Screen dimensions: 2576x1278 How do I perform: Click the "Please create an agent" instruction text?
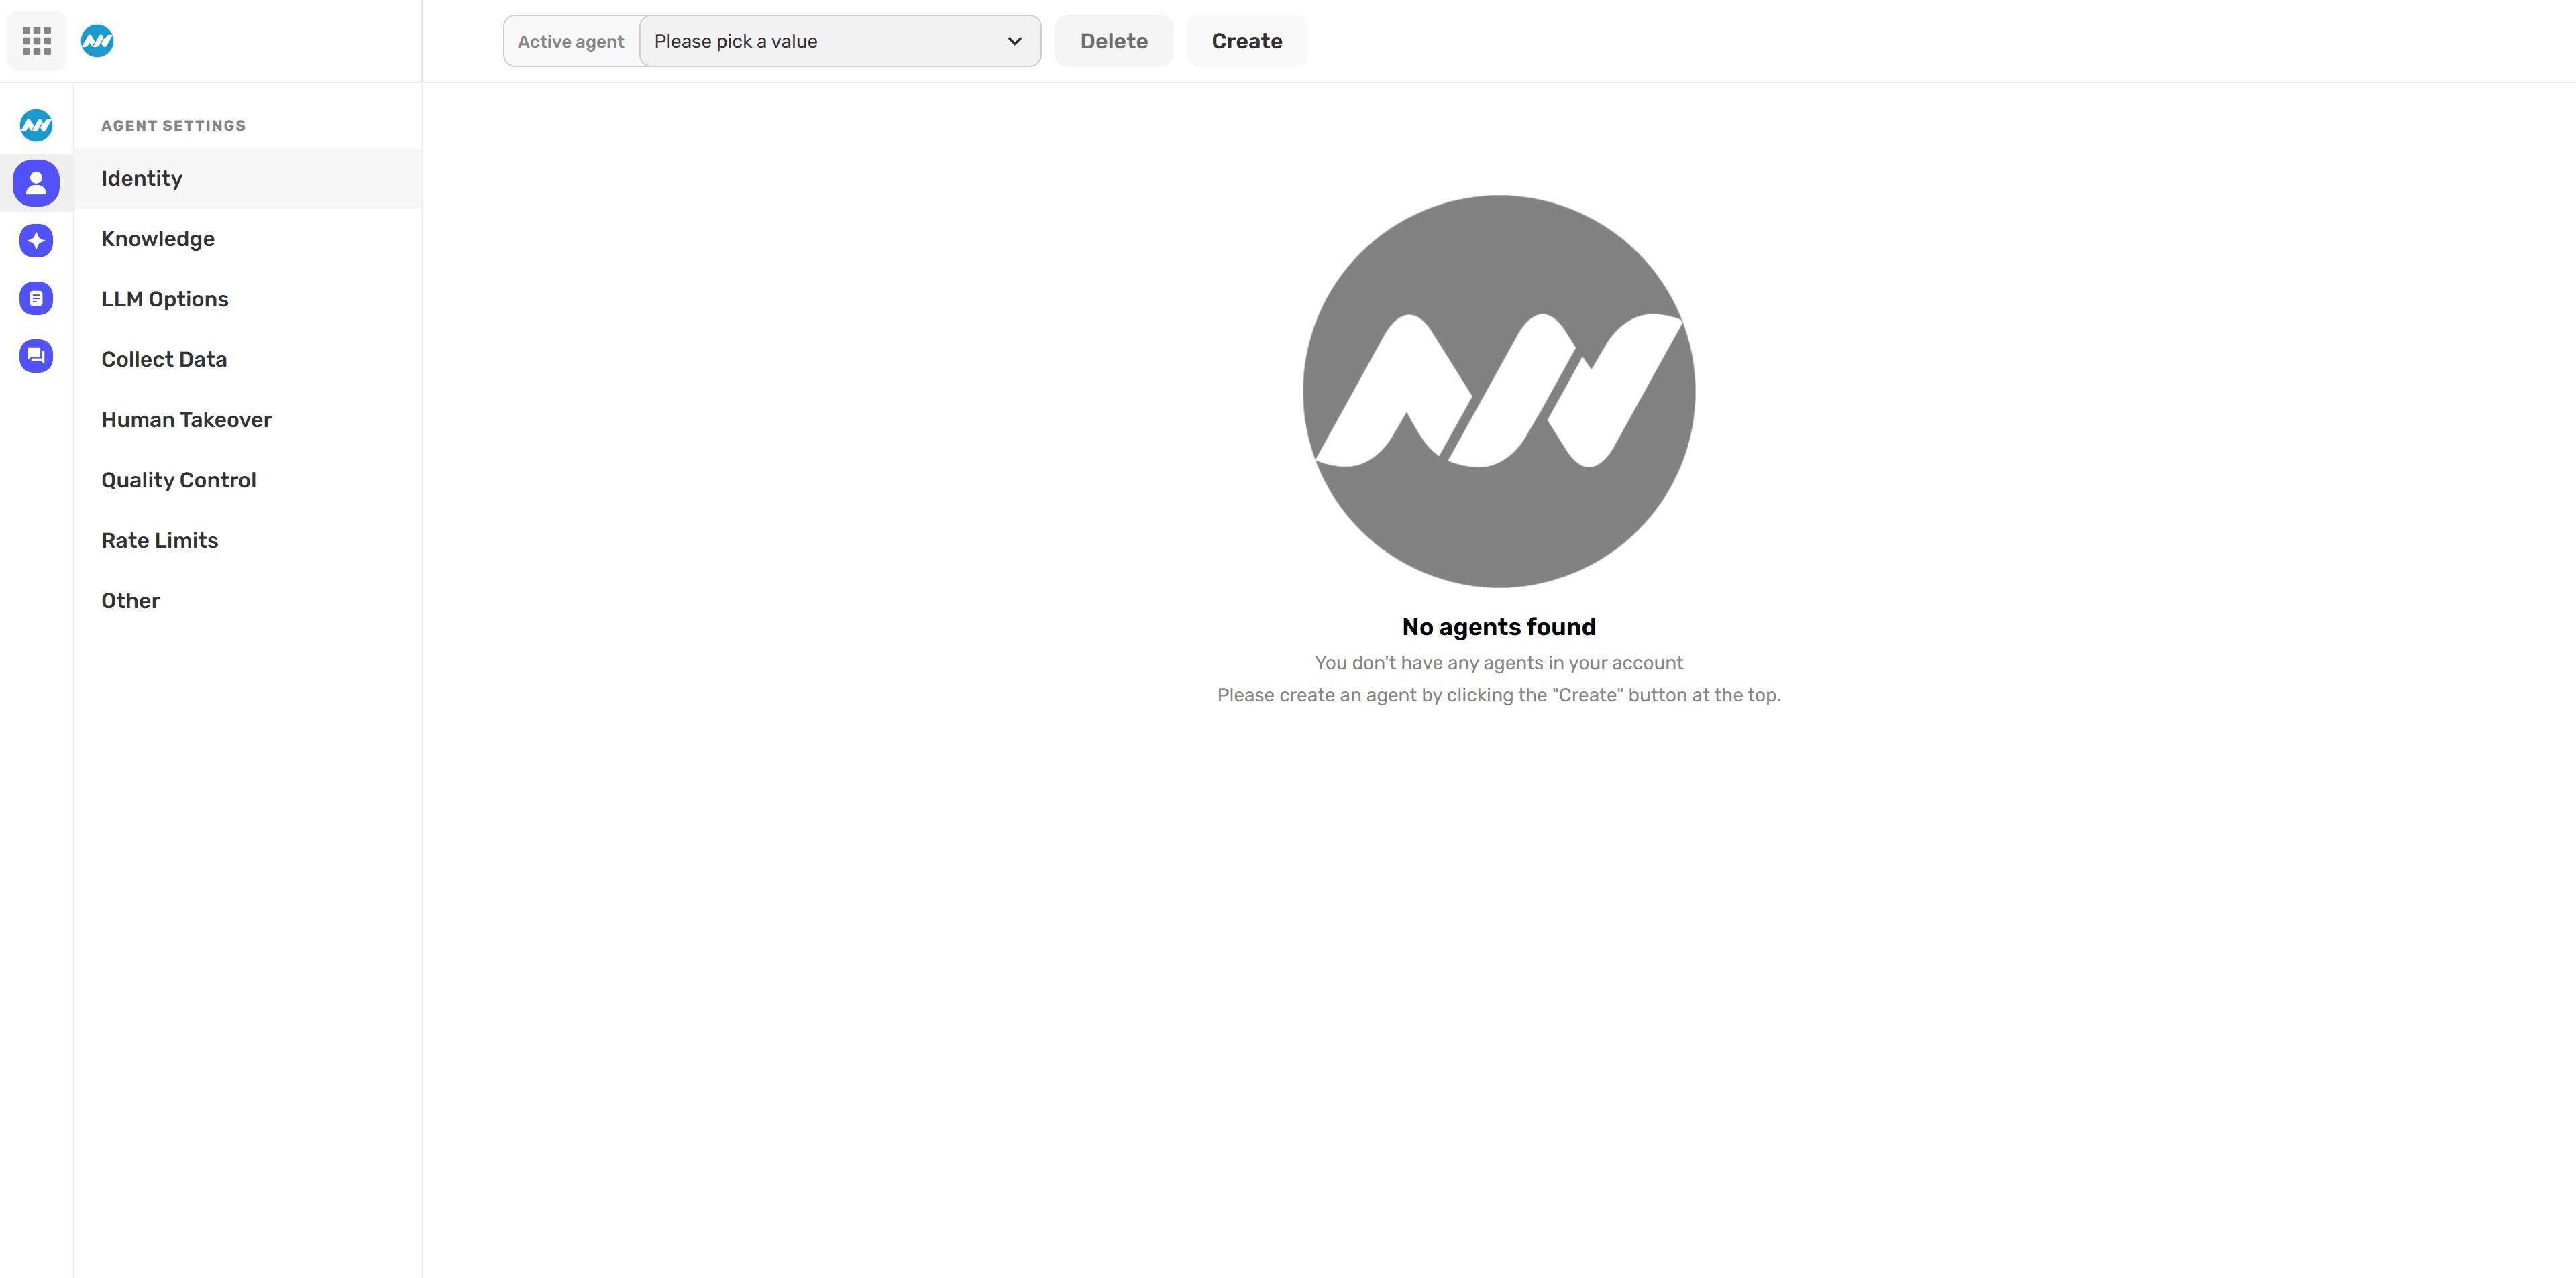click(1498, 695)
